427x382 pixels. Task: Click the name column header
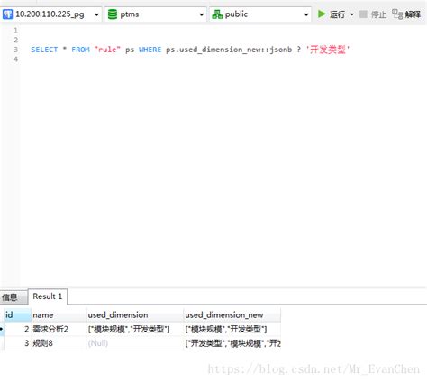(x=59, y=314)
